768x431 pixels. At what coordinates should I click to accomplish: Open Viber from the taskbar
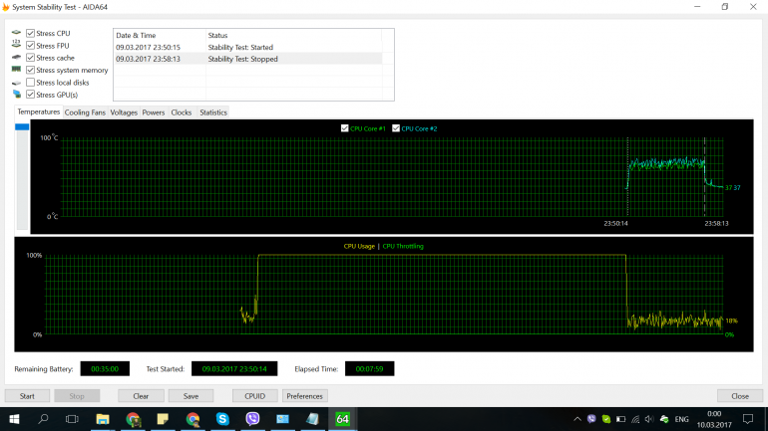click(x=252, y=419)
